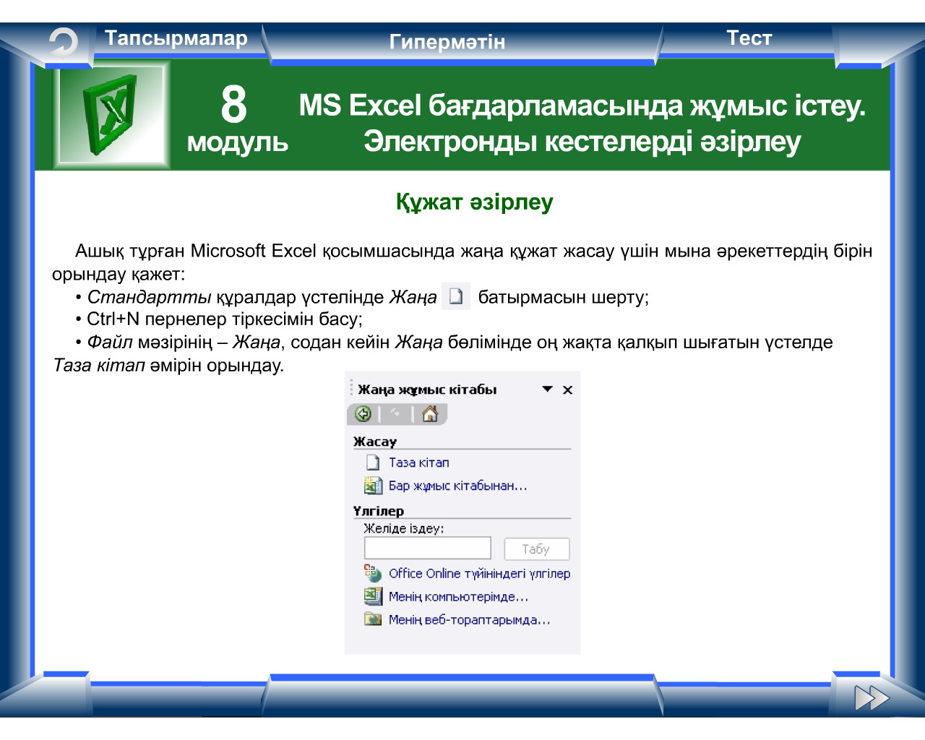
Task: Open Office Online түйініндегі үлгілер link
Action: pos(480,573)
